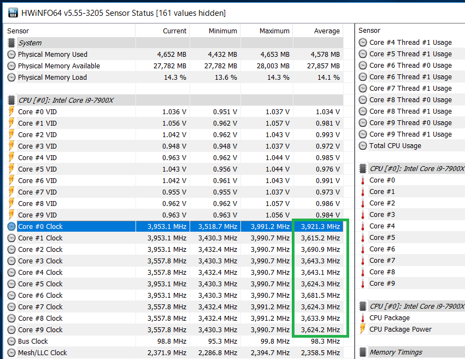The image size is (465, 359).
Task: Click the 3,518.7 MHz minimum value
Action: (x=217, y=227)
